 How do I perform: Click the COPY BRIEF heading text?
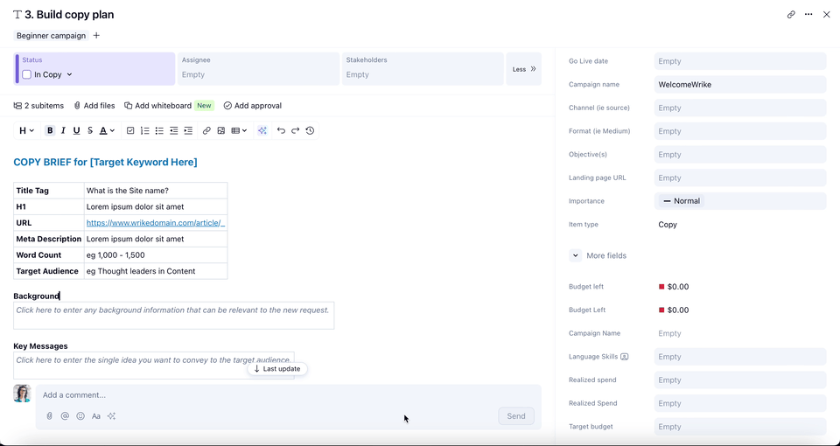(x=106, y=163)
